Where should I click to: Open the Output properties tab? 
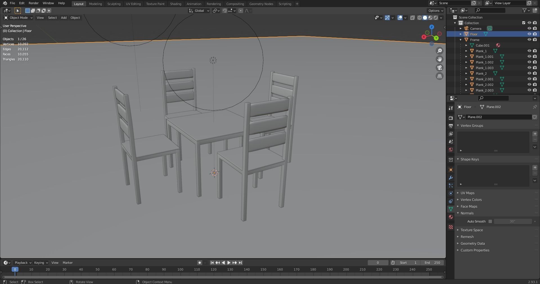click(451, 126)
